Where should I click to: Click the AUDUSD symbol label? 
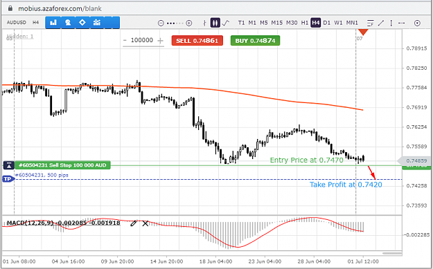17,22
